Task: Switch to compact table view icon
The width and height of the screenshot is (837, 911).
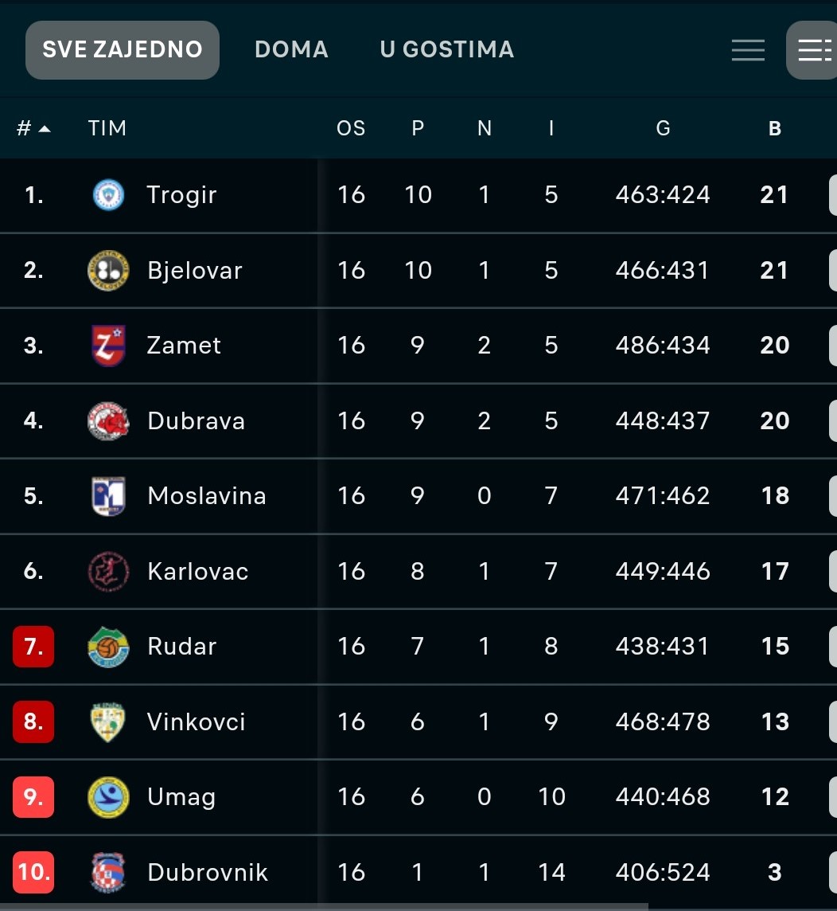Action: tap(748, 50)
